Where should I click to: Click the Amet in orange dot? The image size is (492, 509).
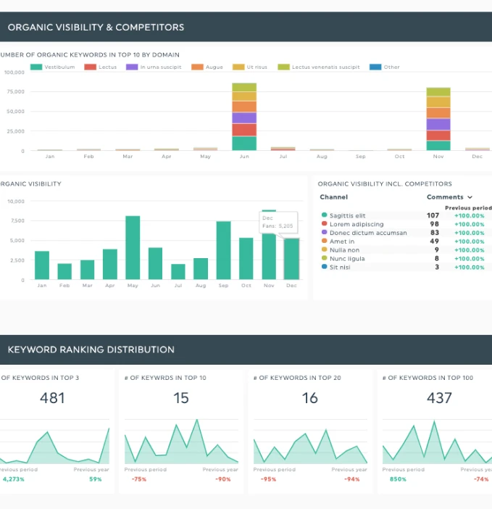tap(324, 241)
